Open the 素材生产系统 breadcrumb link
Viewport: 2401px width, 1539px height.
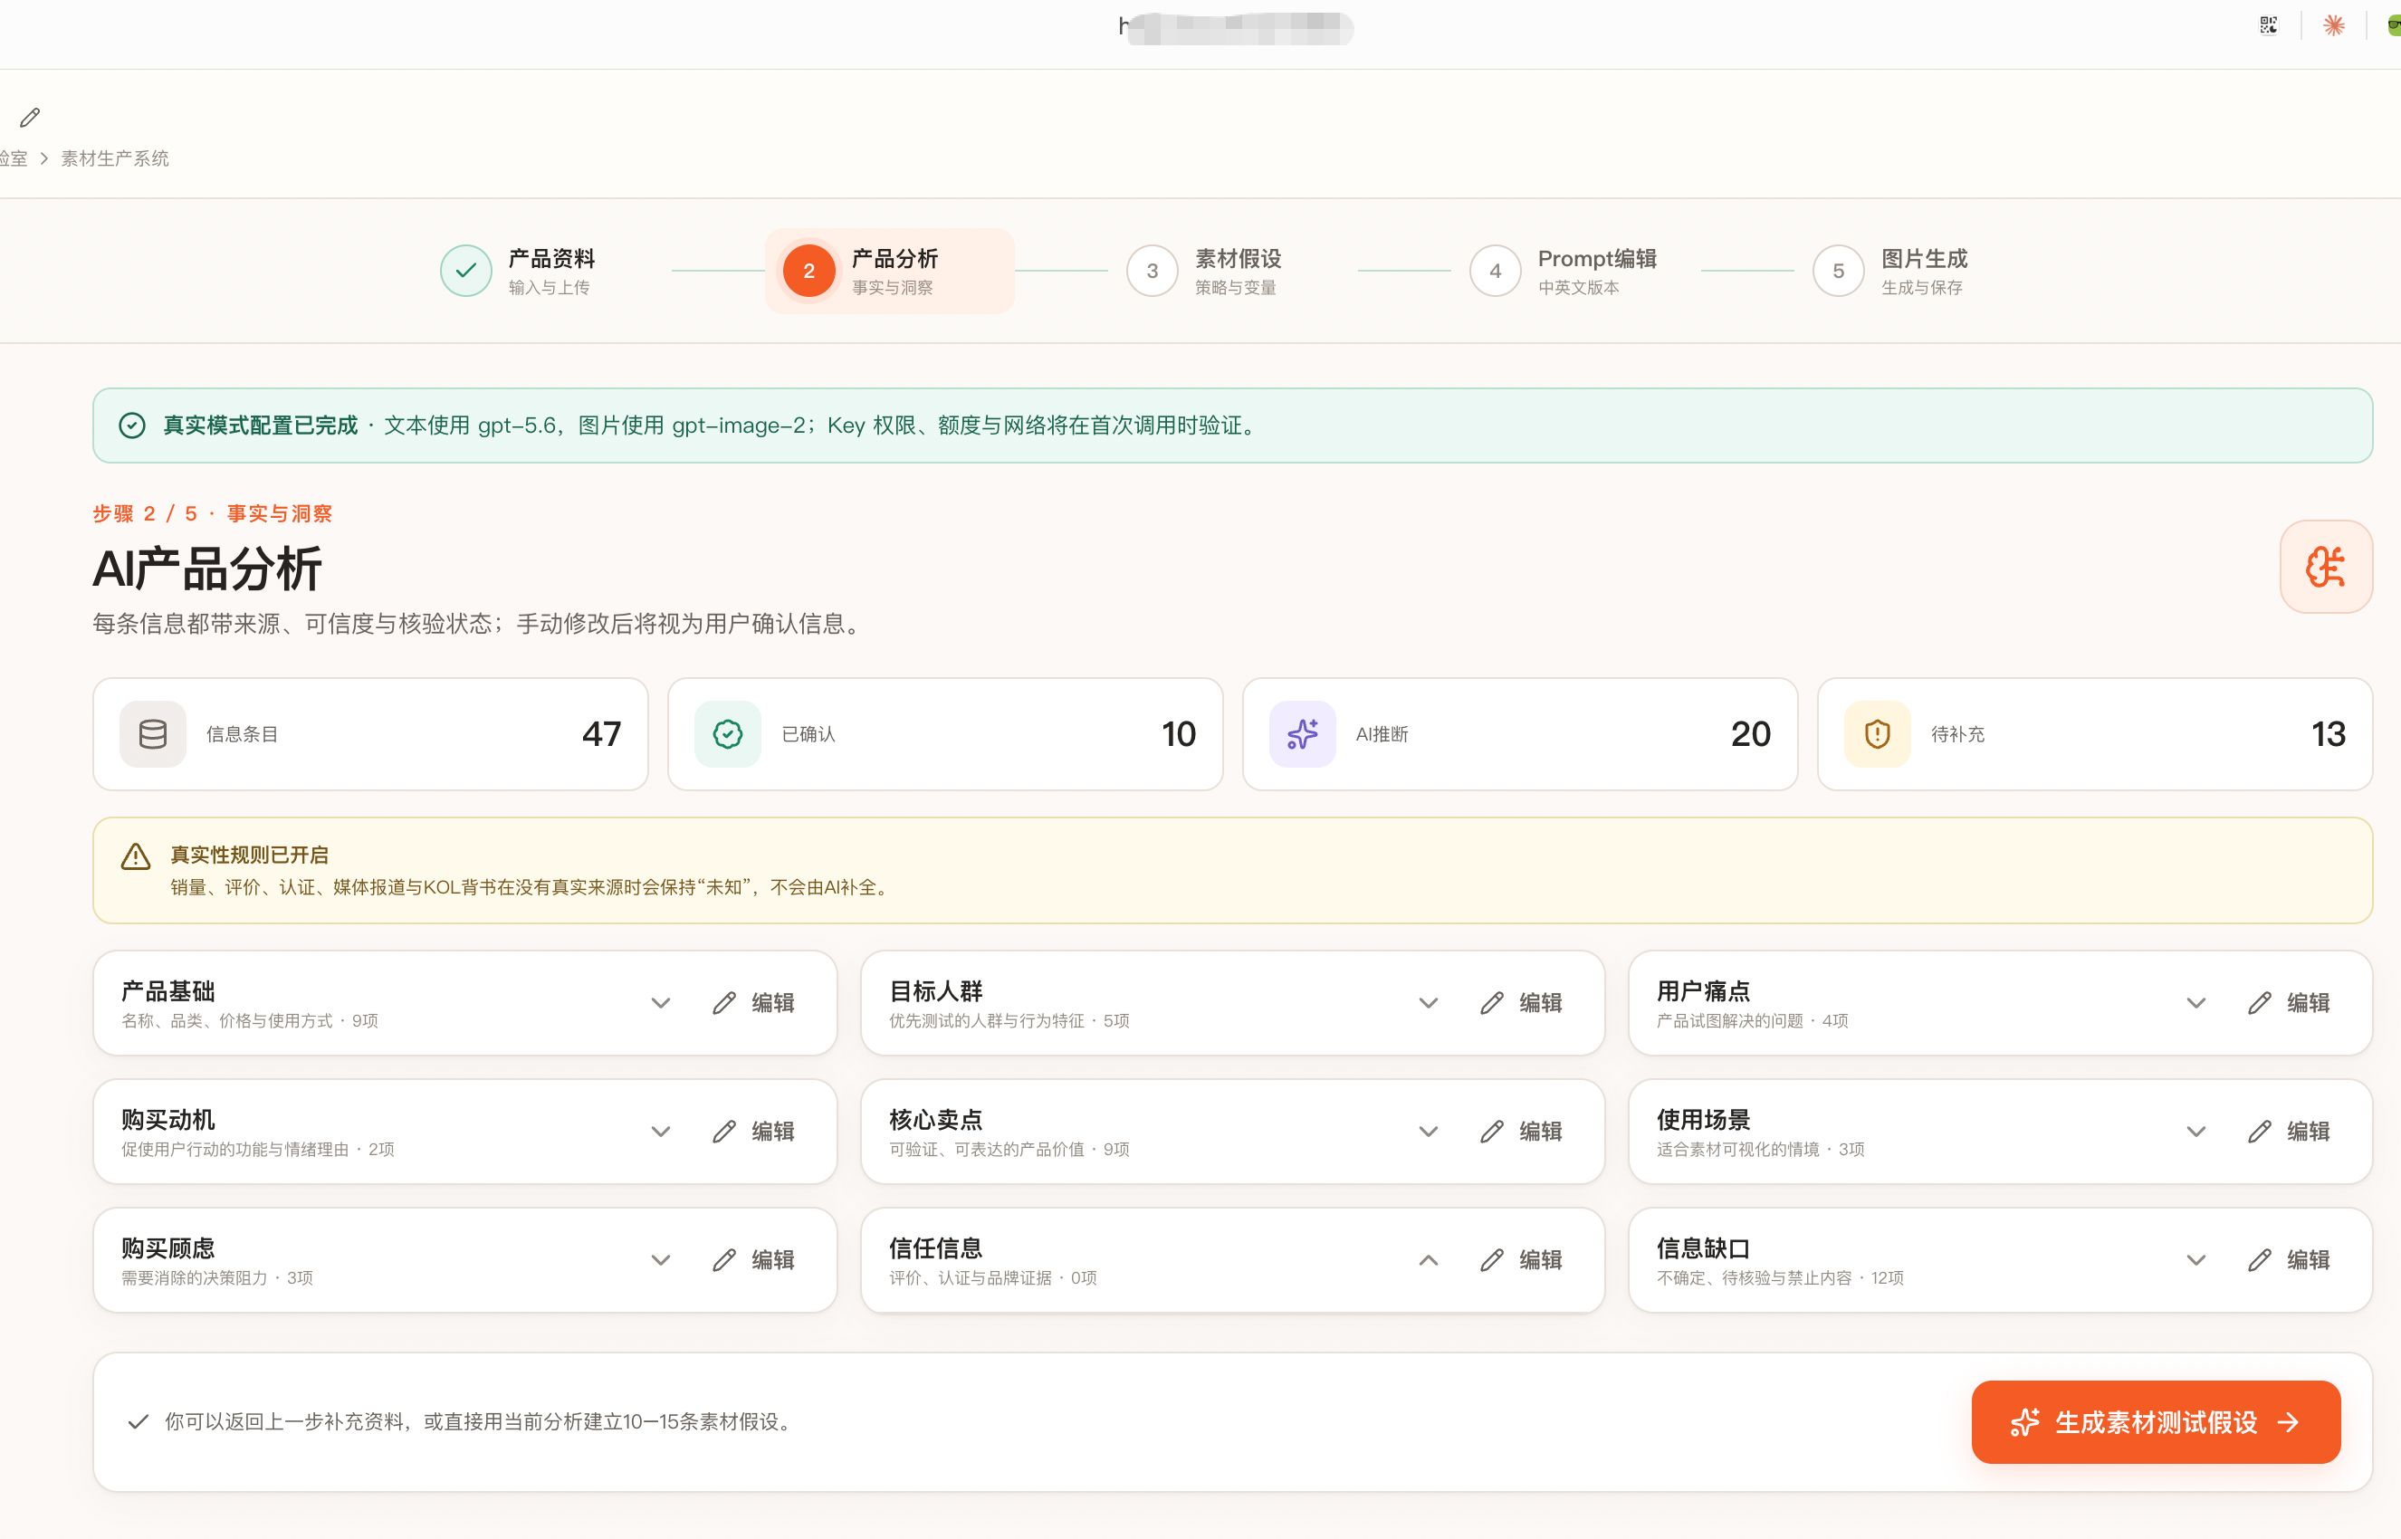click(x=115, y=158)
